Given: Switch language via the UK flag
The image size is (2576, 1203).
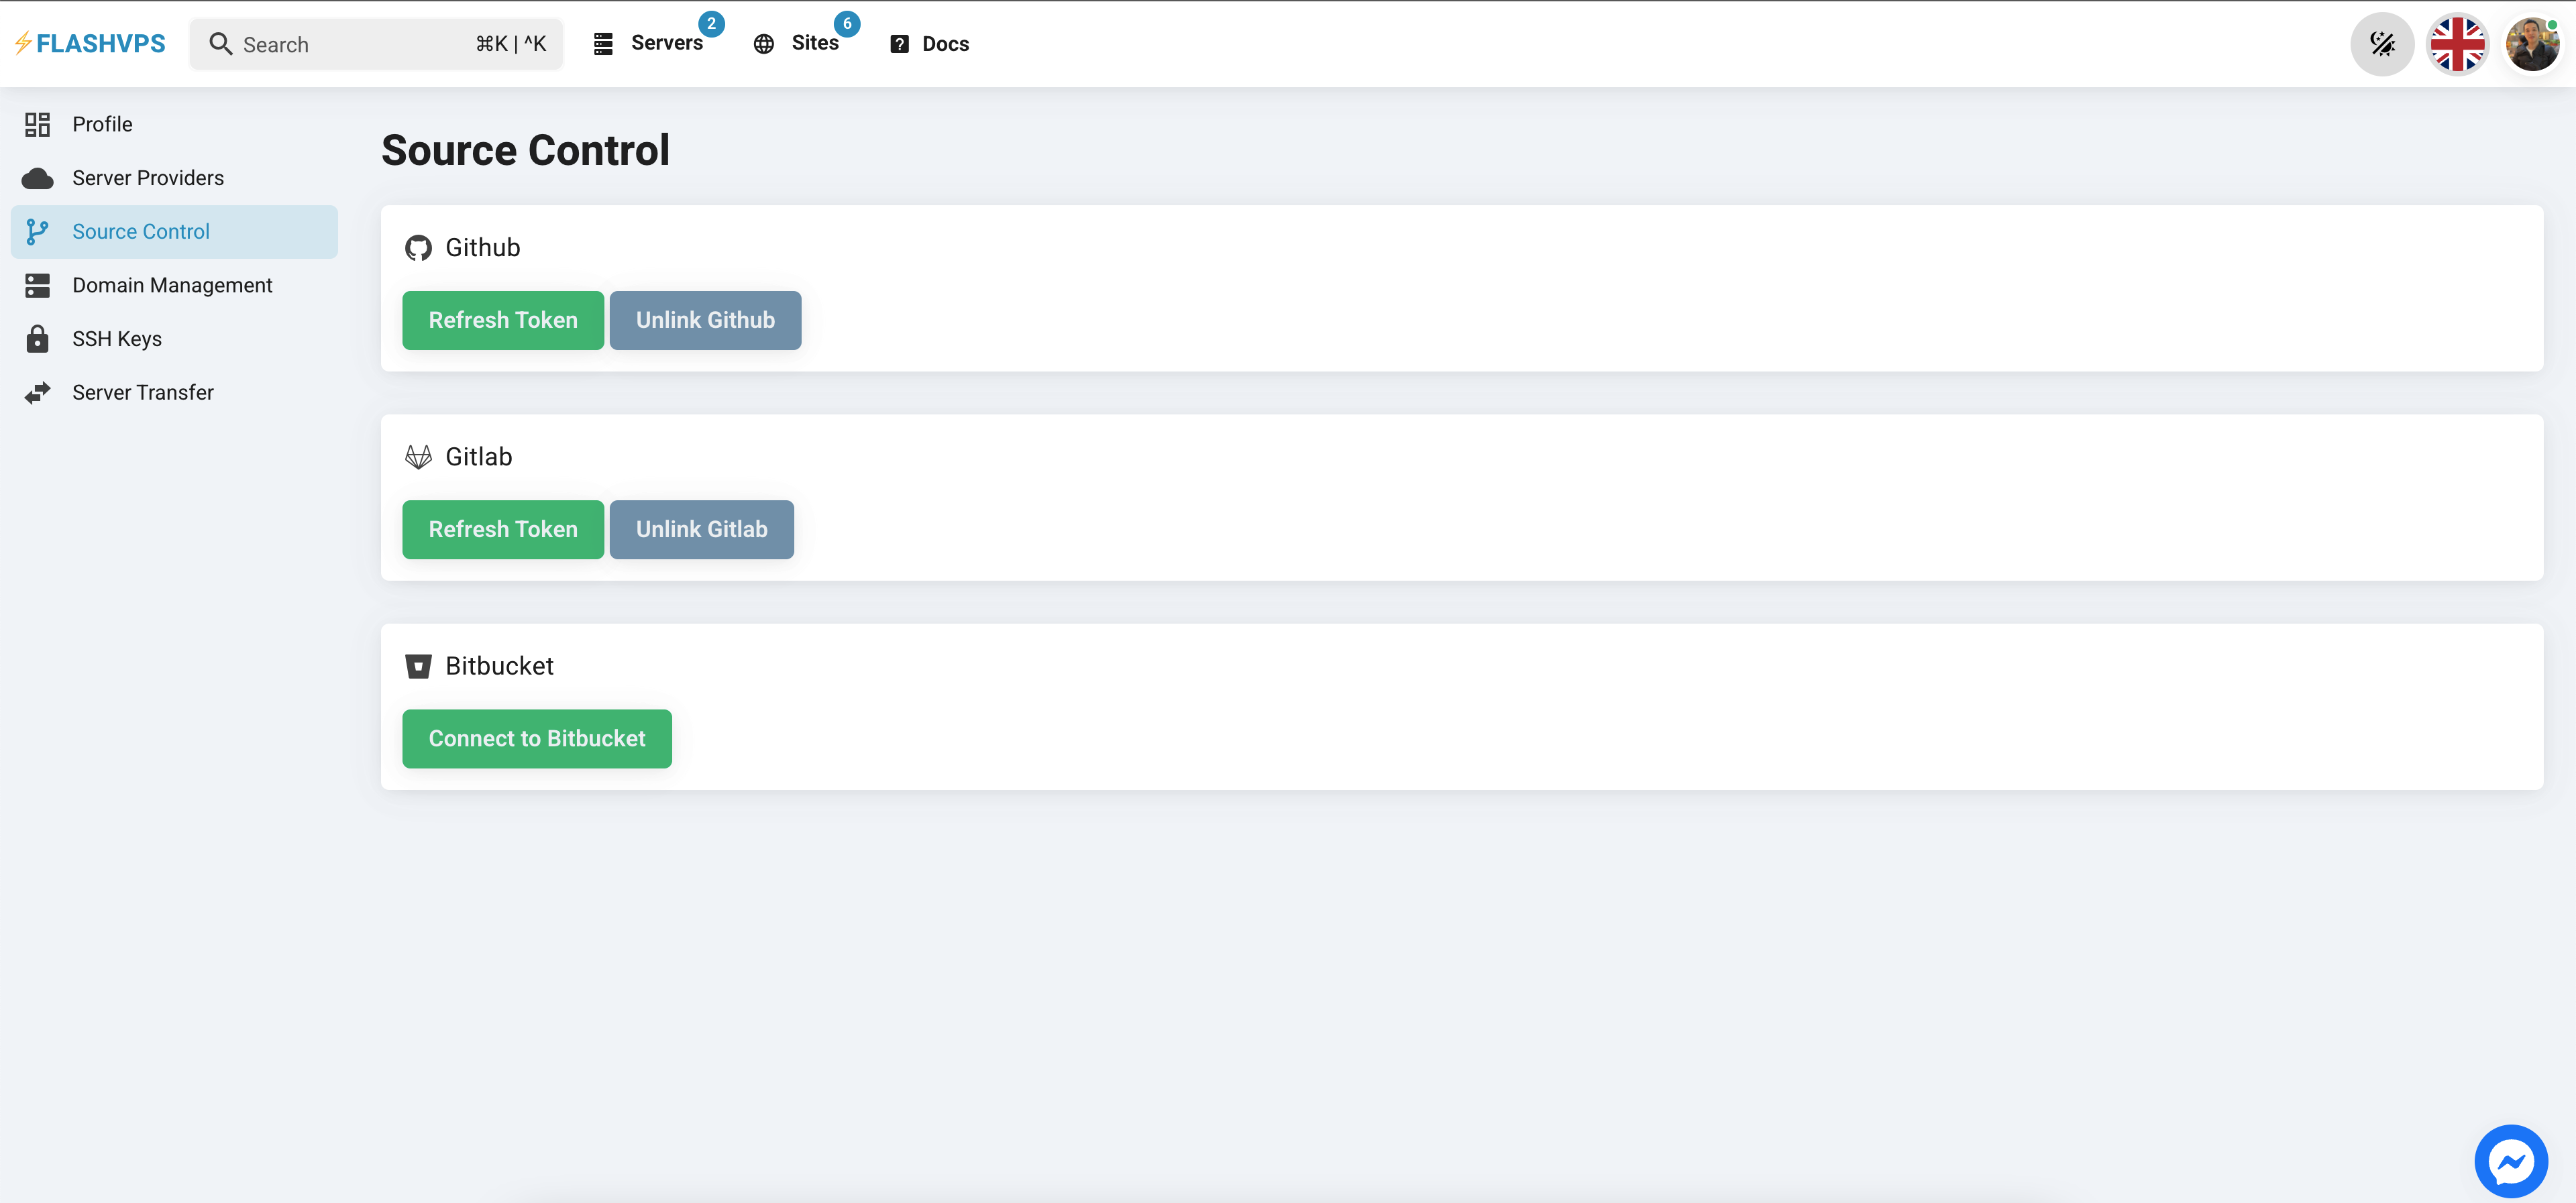Looking at the screenshot, I should (2458, 43).
